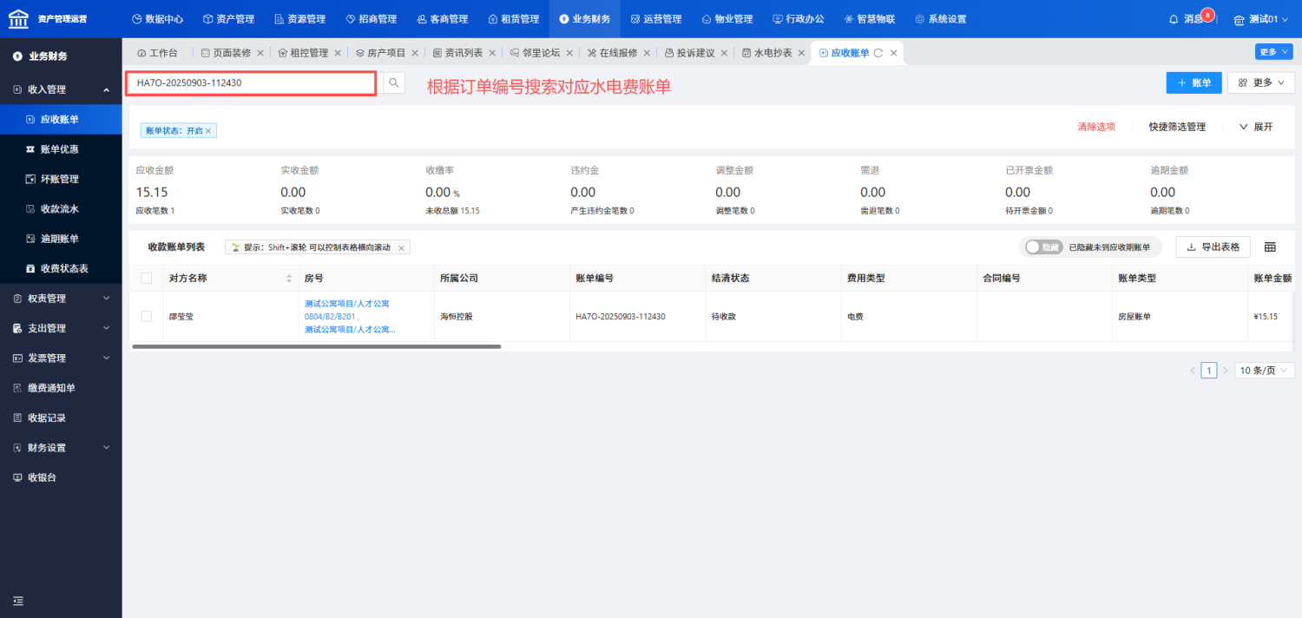The width and height of the screenshot is (1302, 618).
Task: Open 逾期账单 in the sidebar
Action: click(61, 239)
